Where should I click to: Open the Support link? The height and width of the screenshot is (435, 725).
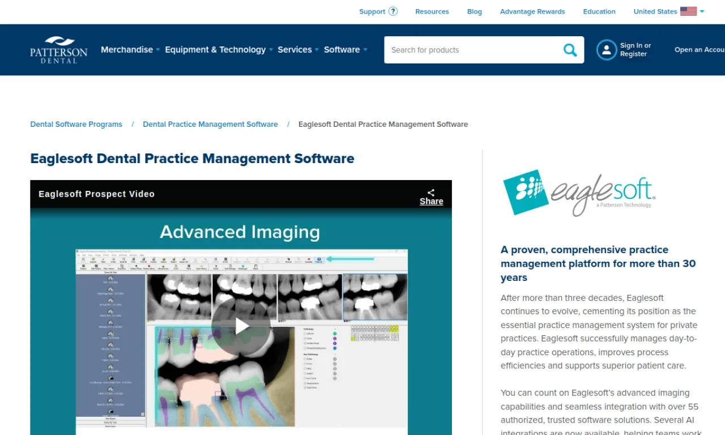click(x=372, y=11)
